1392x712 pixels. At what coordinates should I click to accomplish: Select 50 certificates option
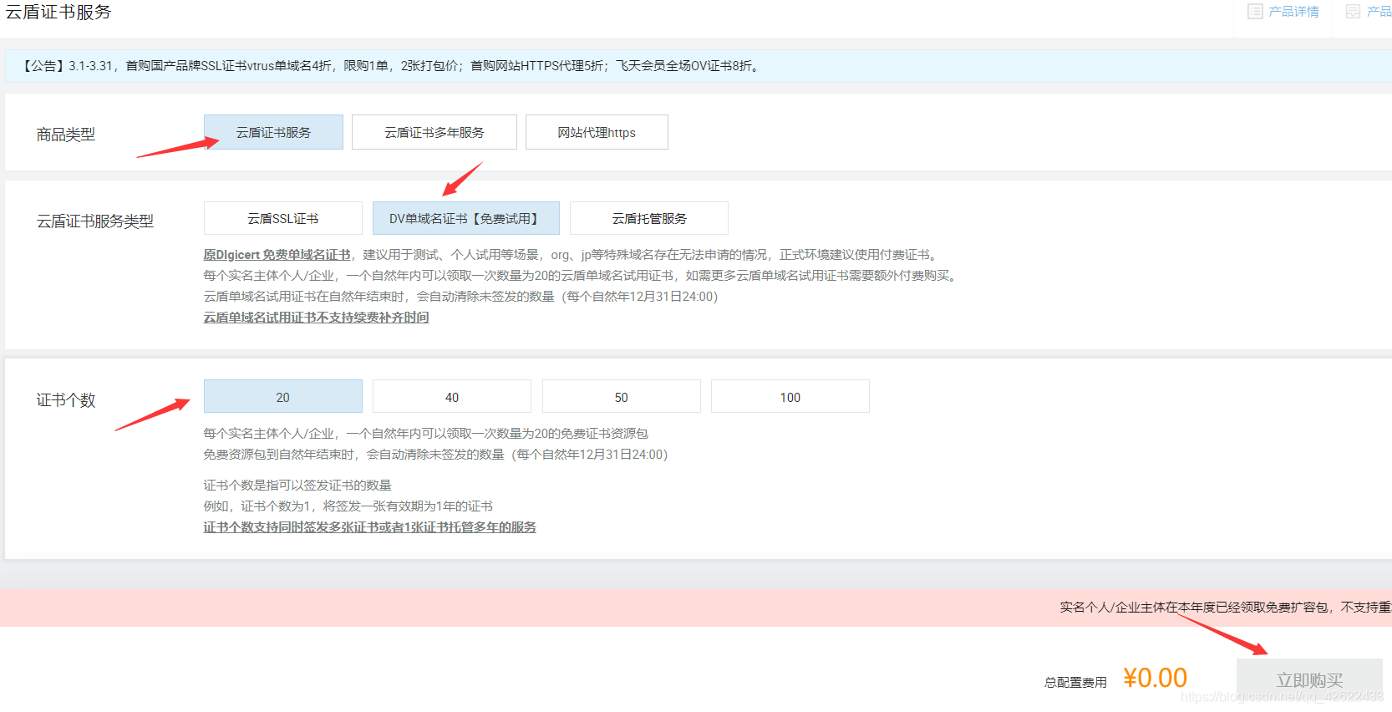621,397
